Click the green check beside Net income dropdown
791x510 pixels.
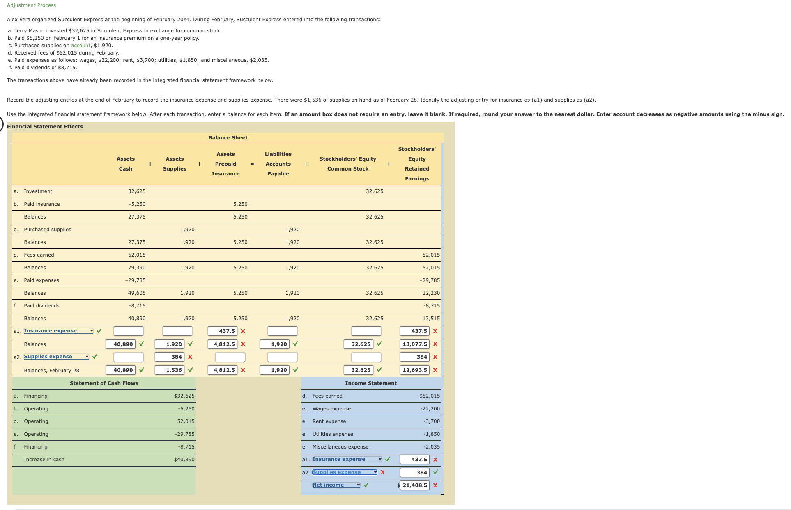[x=366, y=485]
